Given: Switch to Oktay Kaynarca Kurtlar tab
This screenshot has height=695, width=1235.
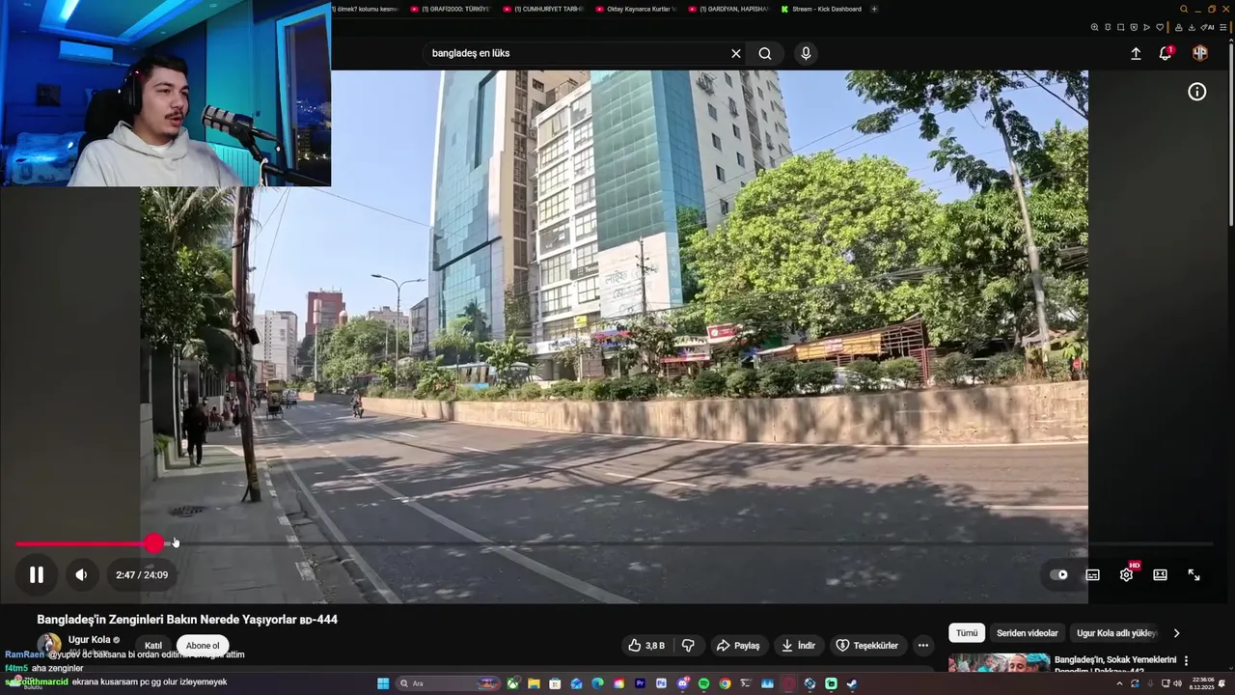Looking at the screenshot, I should click(636, 9).
